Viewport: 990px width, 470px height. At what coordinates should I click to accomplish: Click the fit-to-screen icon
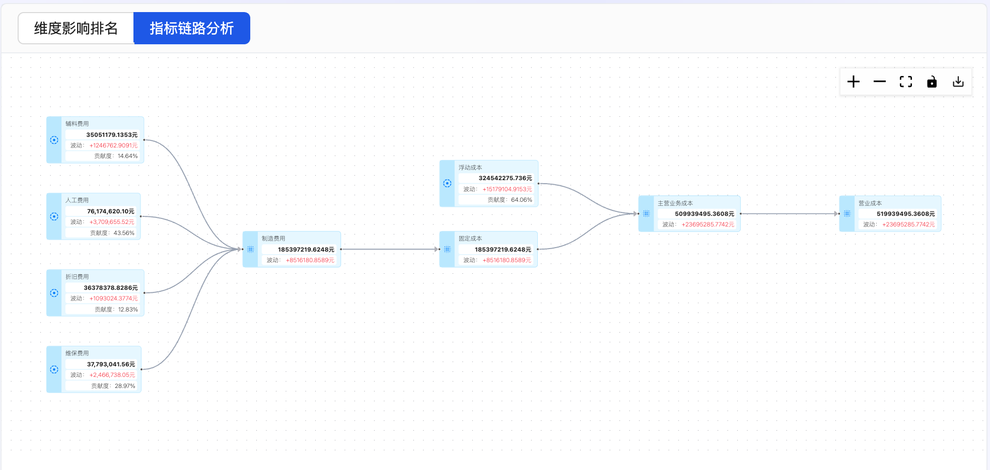point(906,82)
